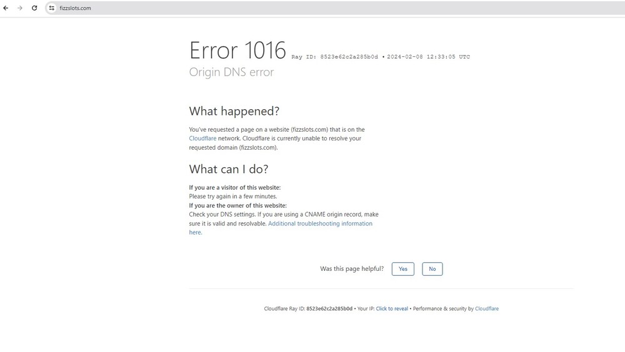Click the What happened? heading
This screenshot has width=625, height=352.
(x=234, y=111)
